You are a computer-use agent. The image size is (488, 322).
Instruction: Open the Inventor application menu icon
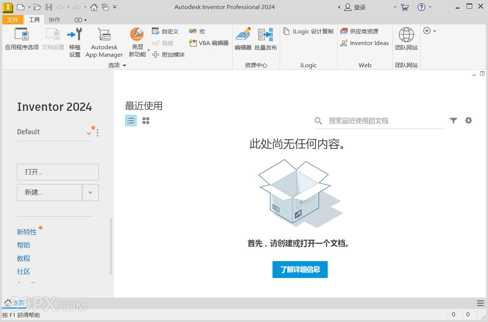[x=8, y=7]
